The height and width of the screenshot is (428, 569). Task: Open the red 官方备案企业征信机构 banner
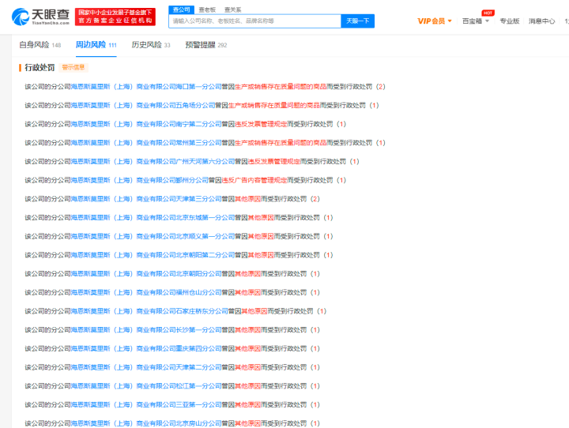point(115,17)
